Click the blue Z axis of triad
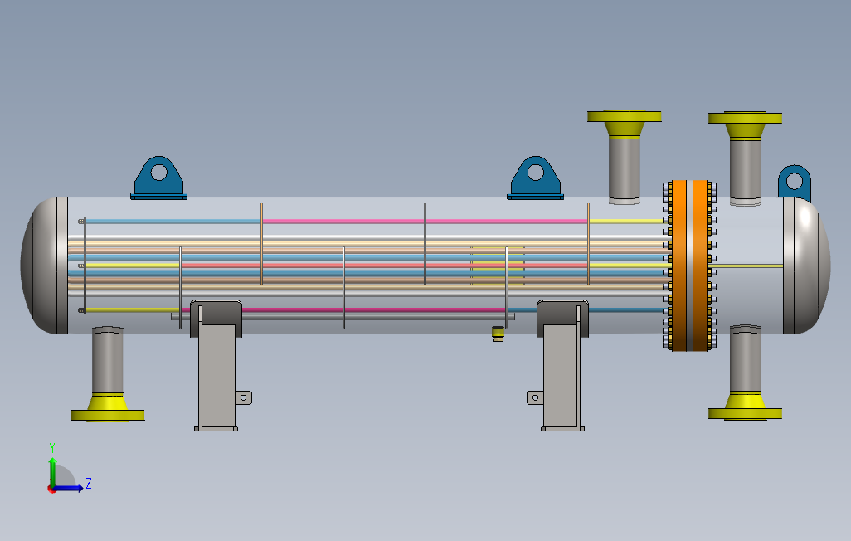This screenshot has width=851, height=541. point(69,488)
